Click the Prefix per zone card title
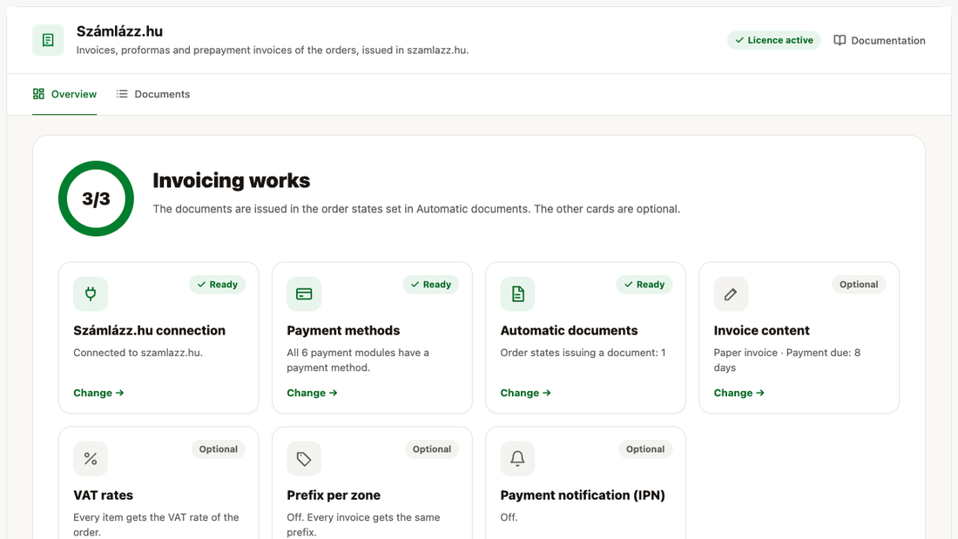Viewport: 958px width, 539px height. (x=334, y=495)
